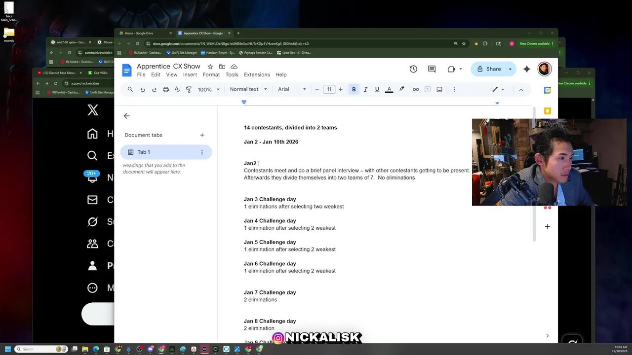The width and height of the screenshot is (632, 355).
Task: Add a comment using toolbar icon
Action: pos(428,89)
